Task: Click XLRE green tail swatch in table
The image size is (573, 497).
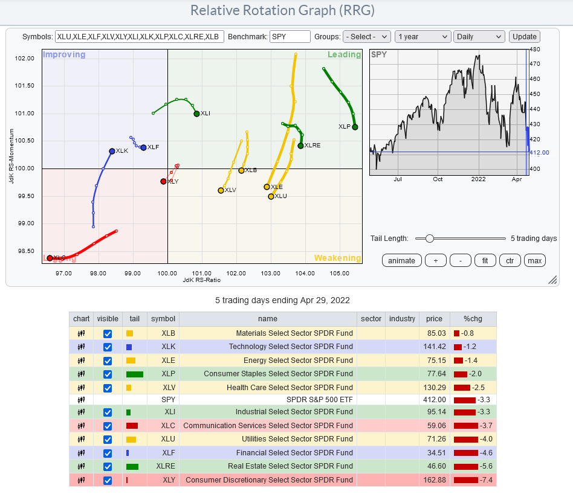Action: pyautogui.click(x=132, y=466)
